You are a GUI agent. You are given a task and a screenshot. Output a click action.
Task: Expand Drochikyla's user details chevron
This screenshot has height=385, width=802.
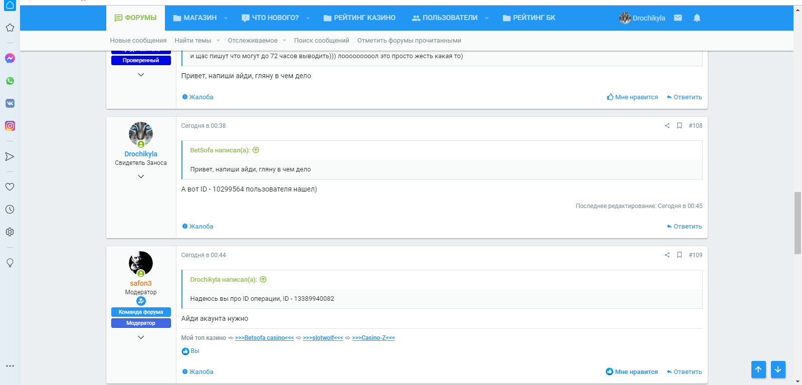(x=141, y=176)
